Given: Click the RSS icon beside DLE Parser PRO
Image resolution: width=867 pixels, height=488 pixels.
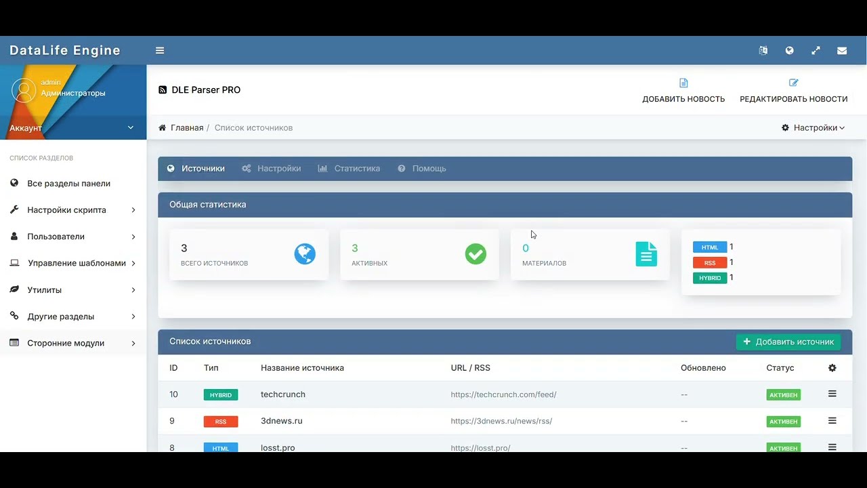Looking at the screenshot, I should (163, 89).
